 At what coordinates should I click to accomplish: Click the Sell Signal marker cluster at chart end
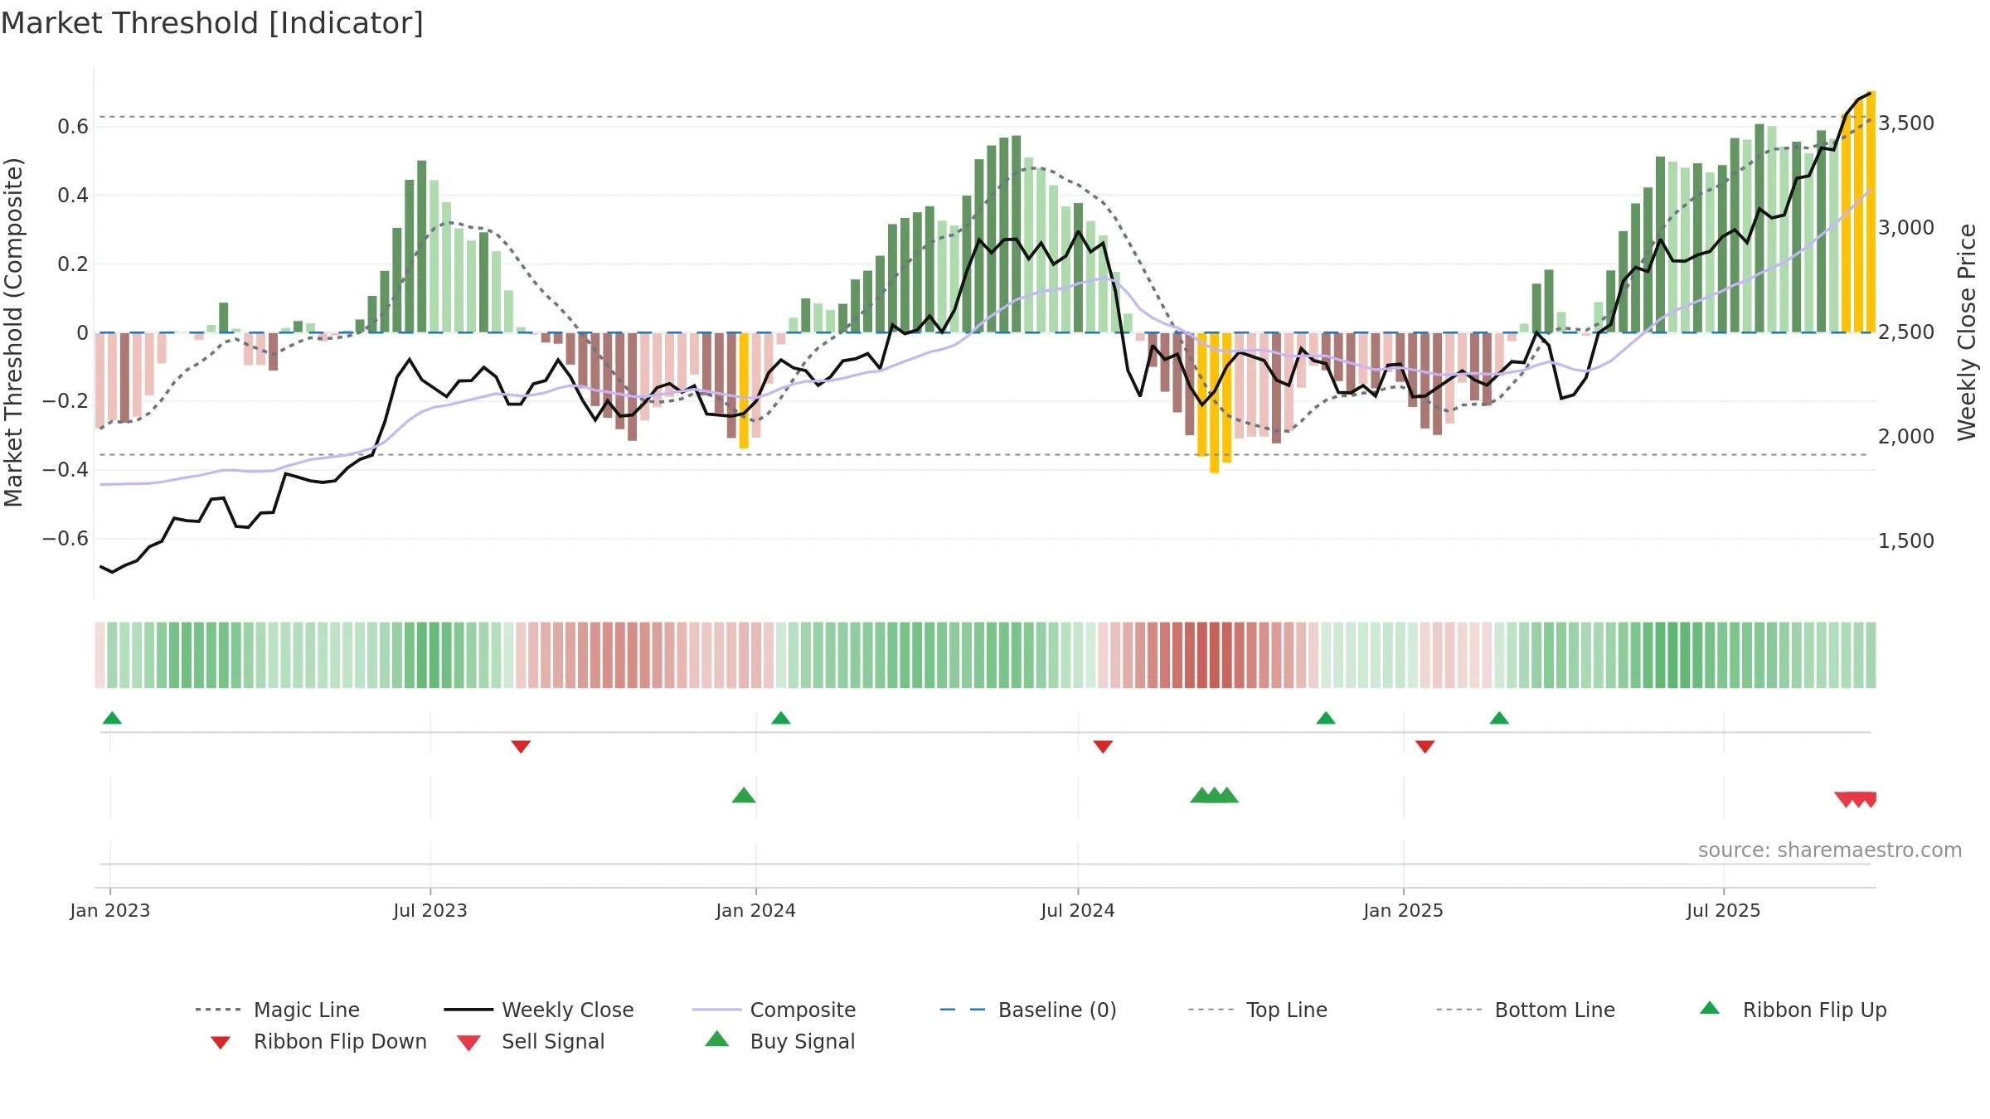(x=1857, y=800)
